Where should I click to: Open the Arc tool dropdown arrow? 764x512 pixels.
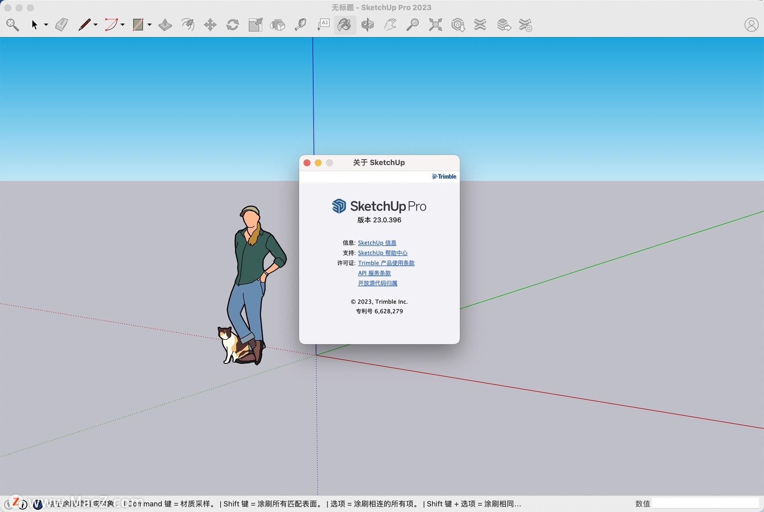[x=123, y=25]
